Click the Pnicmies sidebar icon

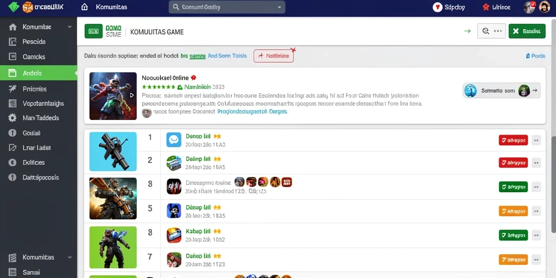coord(12,89)
